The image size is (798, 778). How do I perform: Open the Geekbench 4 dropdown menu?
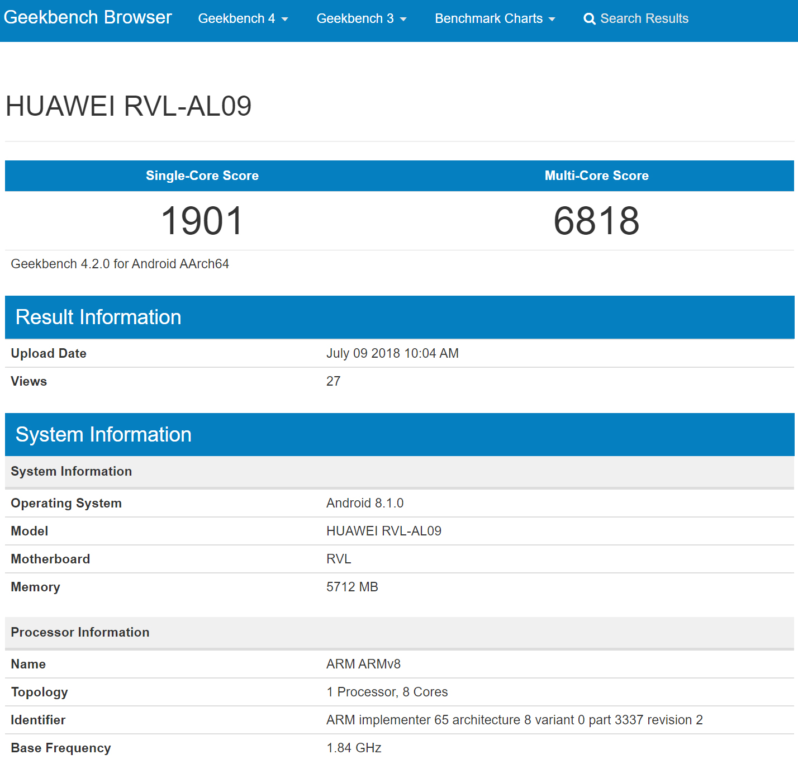point(243,18)
